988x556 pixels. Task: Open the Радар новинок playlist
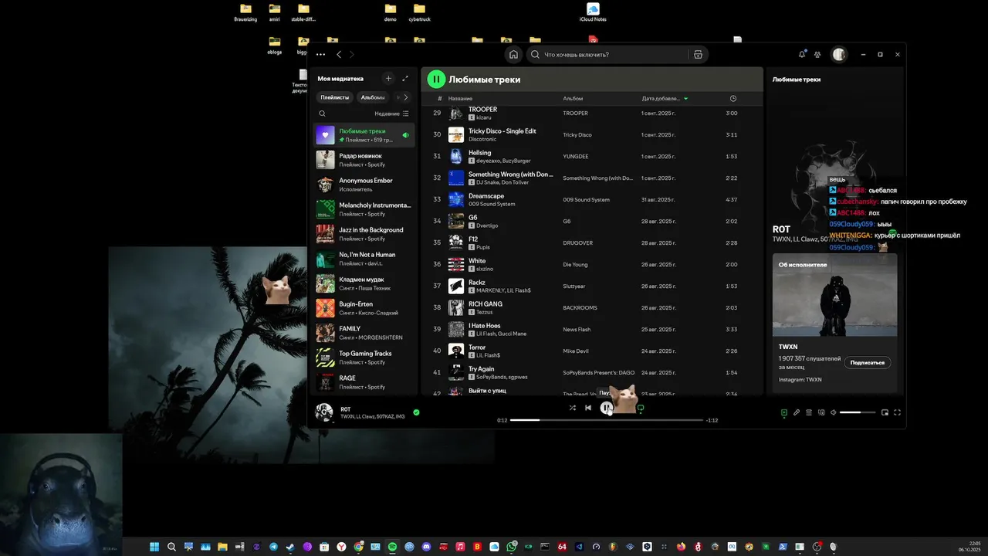pyautogui.click(x=364, y=160)
